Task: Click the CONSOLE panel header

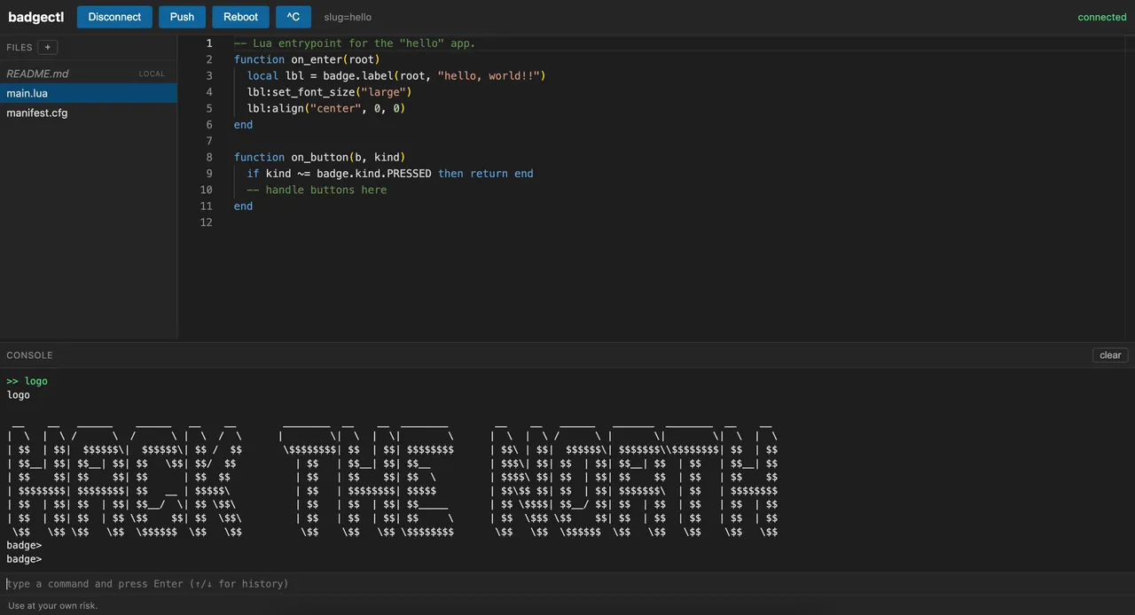Action: coord(29,355)
